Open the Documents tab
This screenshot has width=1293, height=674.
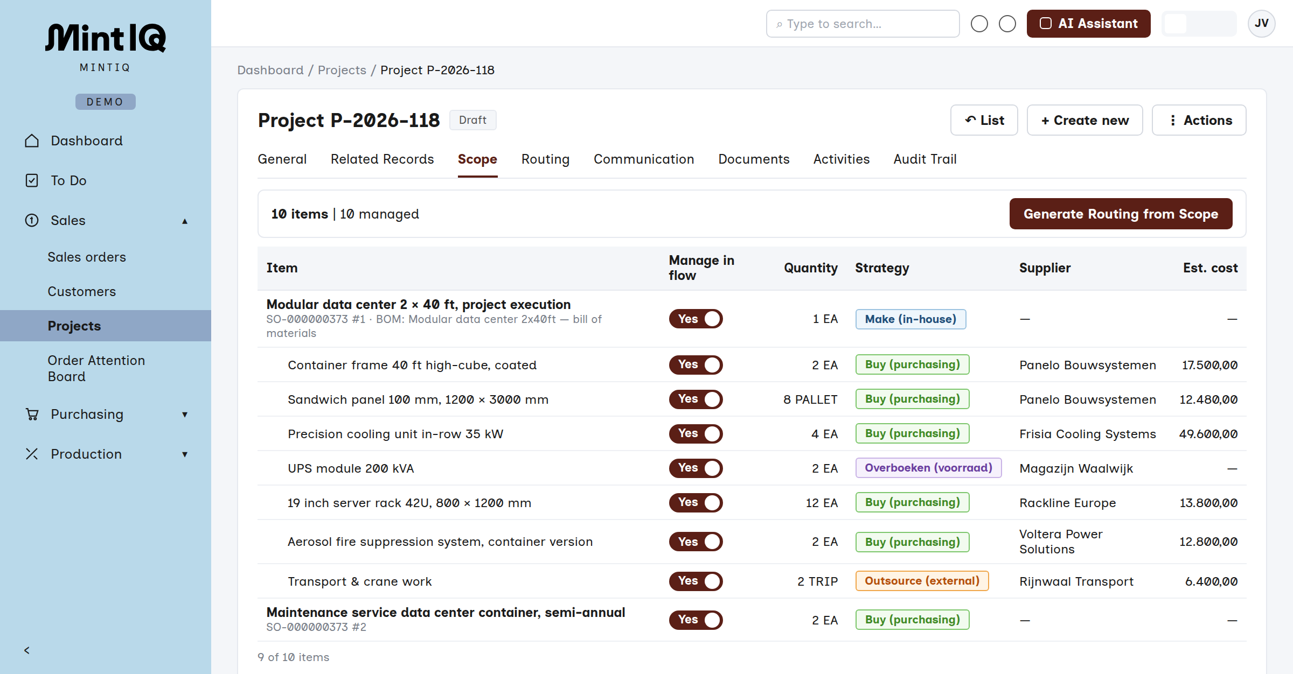[754, 159]
